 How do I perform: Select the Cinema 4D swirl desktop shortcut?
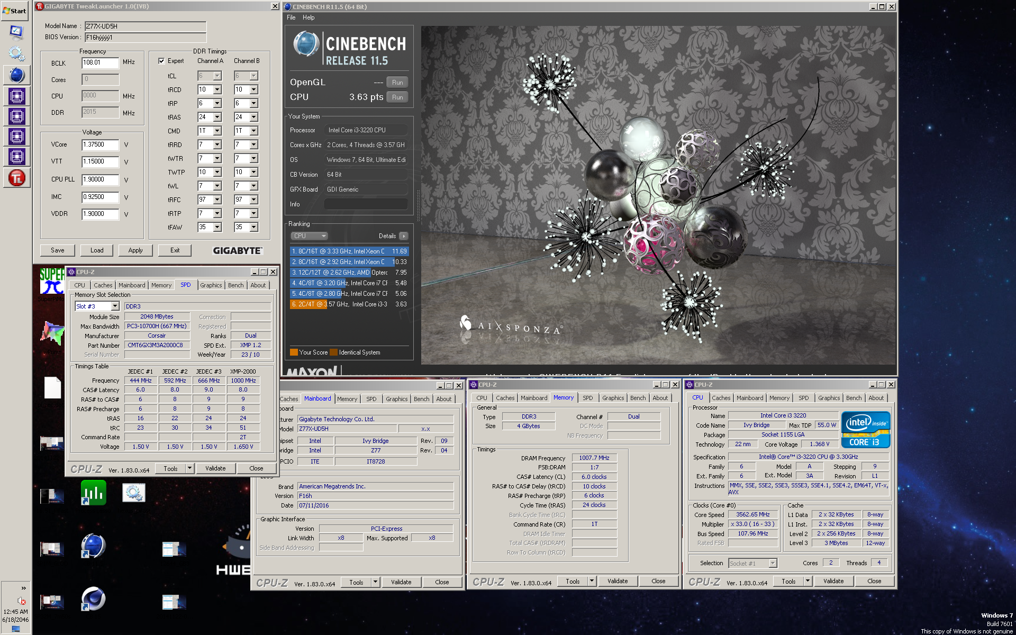93,599
